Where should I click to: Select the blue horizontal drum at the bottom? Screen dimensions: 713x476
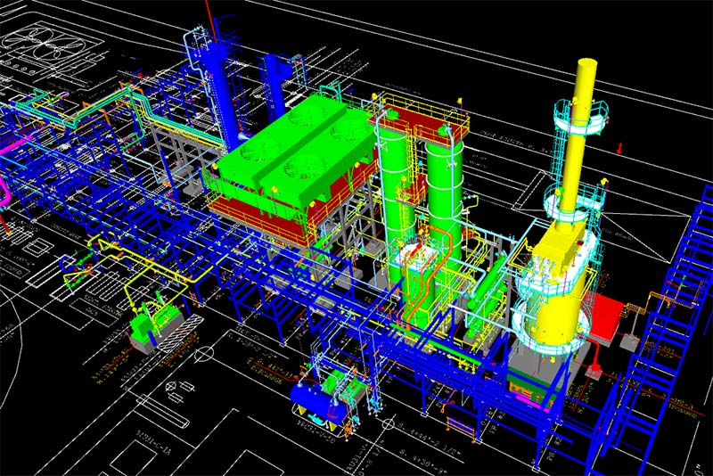point(318,403)
